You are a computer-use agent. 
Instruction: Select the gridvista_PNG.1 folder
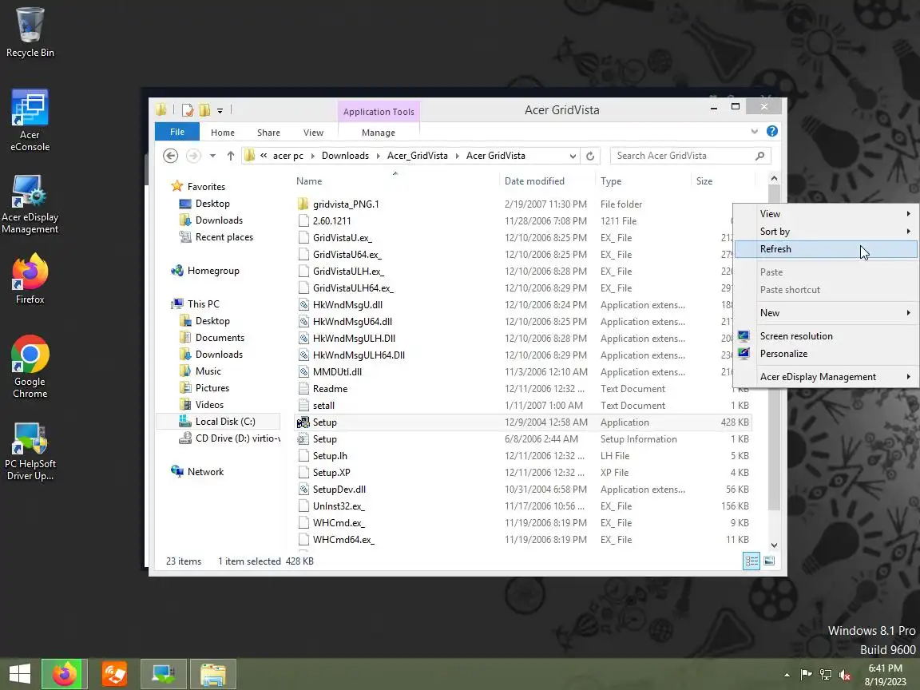click(346, 204)
